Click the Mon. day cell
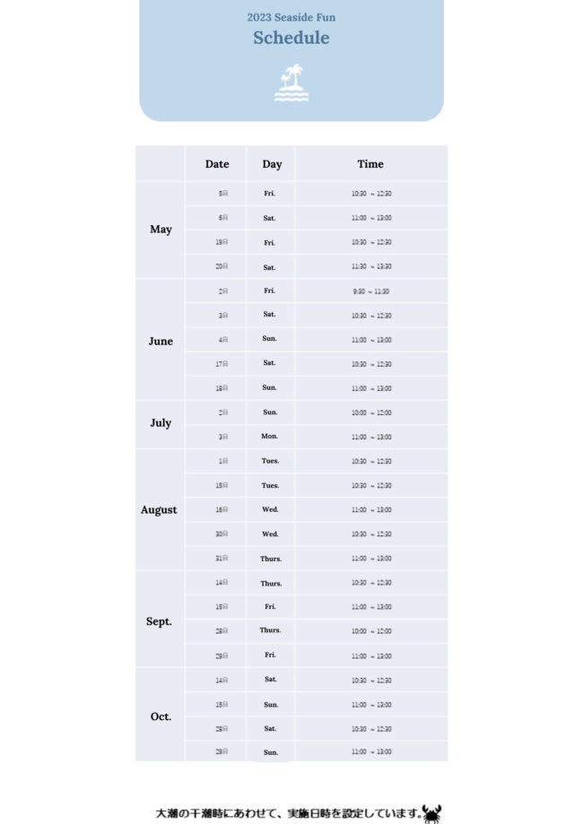The width and height of the screenshot is (583, 824). [270, 437]
